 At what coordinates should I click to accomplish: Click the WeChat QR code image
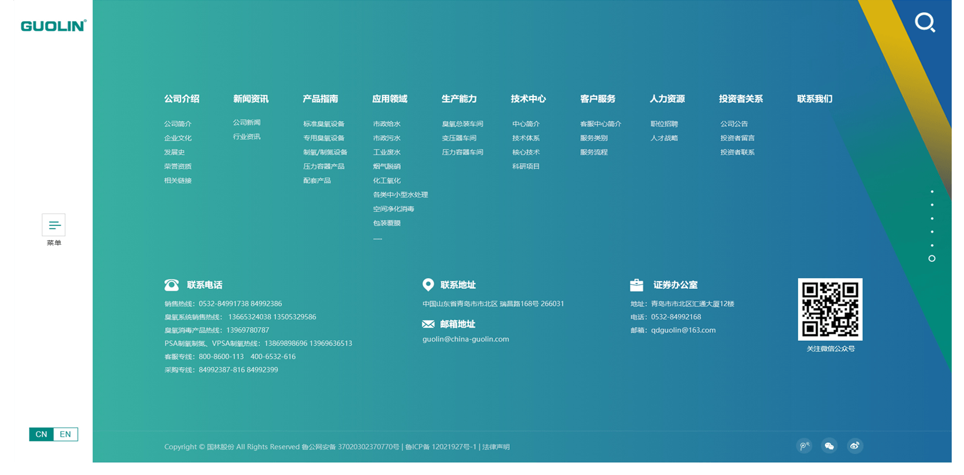[830, 309]
